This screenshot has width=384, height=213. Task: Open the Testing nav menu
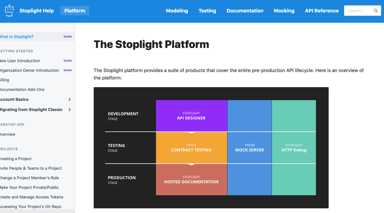(x=207, y=11)
